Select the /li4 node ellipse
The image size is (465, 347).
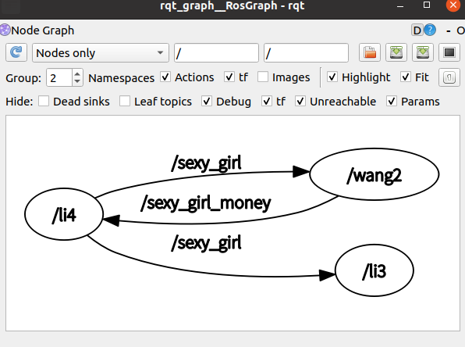(64, 214)
